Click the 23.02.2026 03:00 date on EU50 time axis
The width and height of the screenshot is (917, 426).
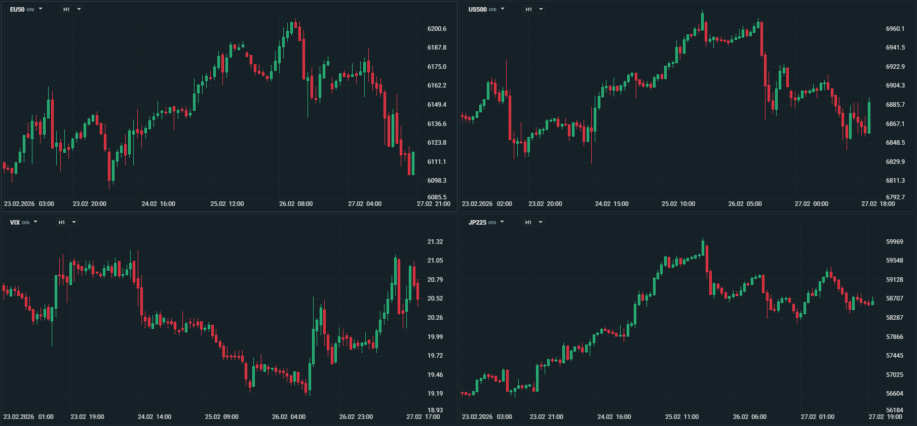[29, 204]
